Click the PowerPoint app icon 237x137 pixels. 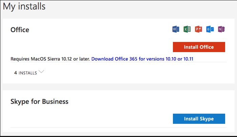pyautogui.click(x=198, y=29)
